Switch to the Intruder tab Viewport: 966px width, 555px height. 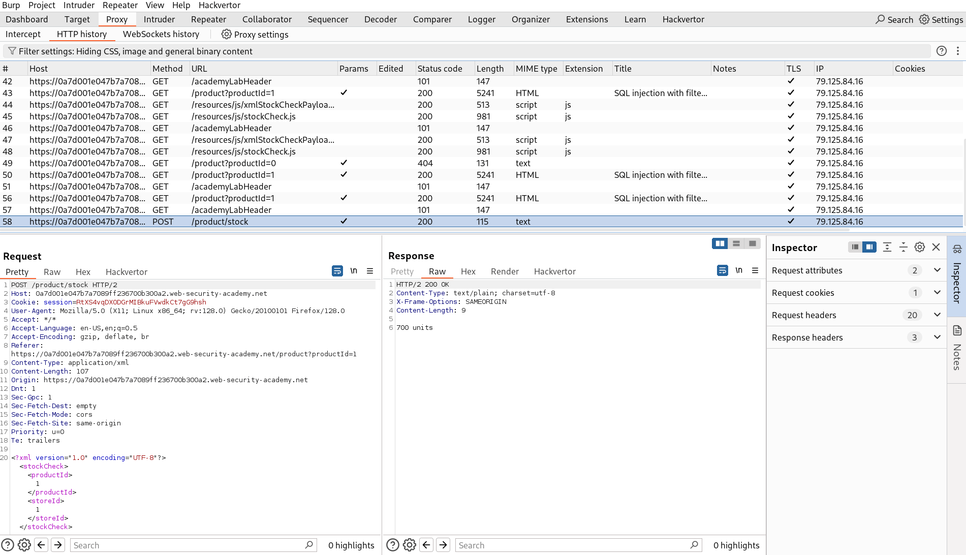[159, 19]
